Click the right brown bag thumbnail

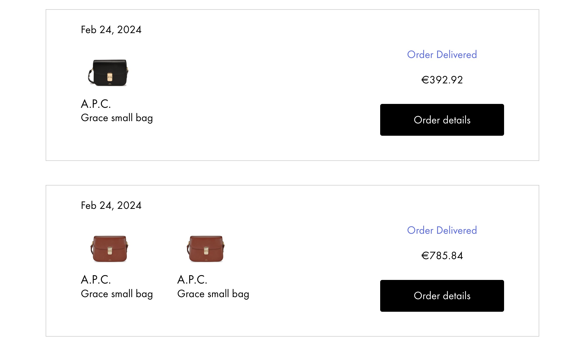[206, 248]
